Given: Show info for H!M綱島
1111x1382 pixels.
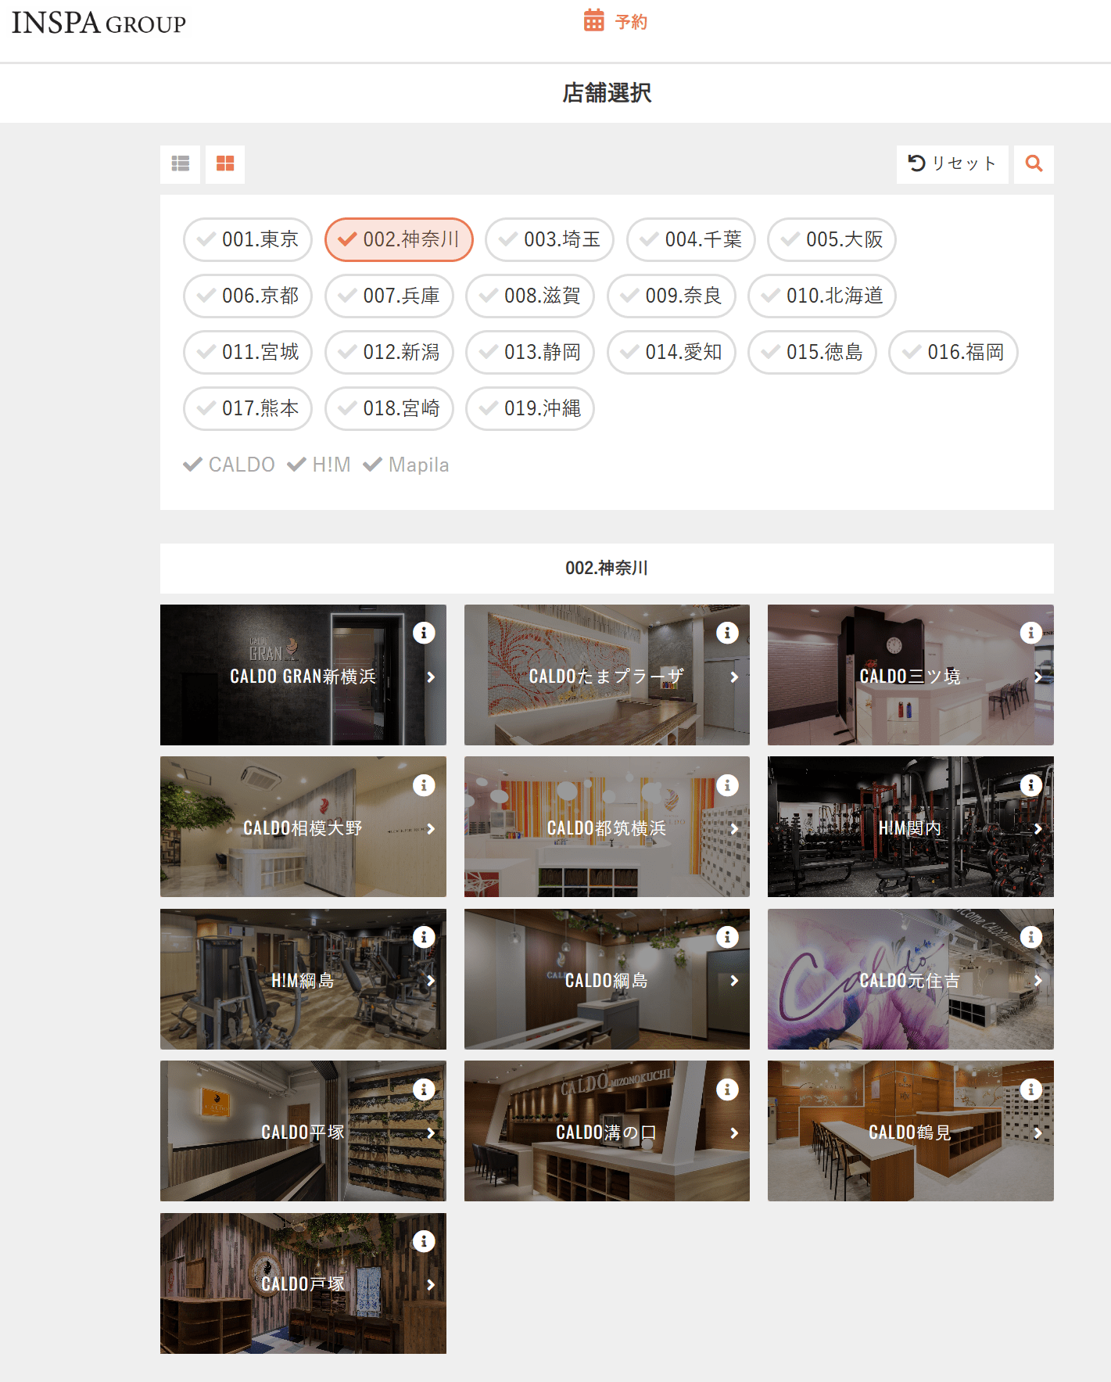Looking at the screenshot, I should [424, 936].
